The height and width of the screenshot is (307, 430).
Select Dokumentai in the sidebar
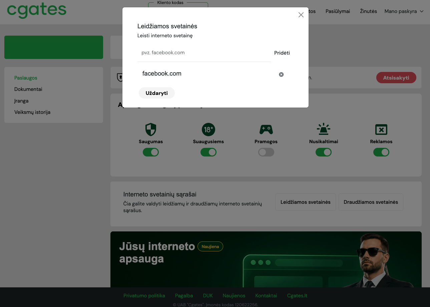click(x=28, y=89)
